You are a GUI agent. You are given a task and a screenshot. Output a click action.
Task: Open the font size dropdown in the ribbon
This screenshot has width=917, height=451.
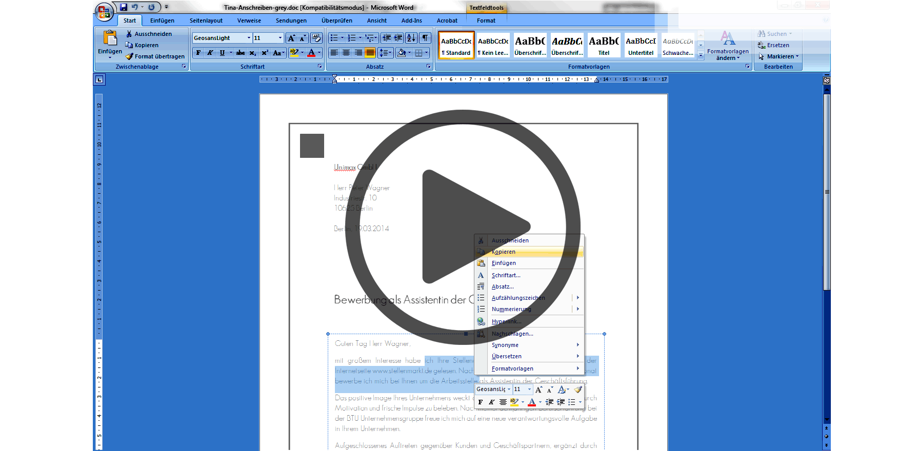280,38
